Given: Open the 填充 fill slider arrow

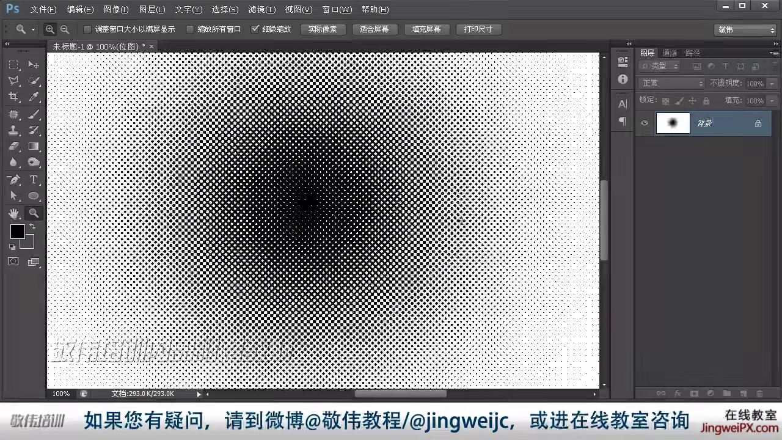Looking at the screenshot, I should pyautogui.click(x=772, y=101).
